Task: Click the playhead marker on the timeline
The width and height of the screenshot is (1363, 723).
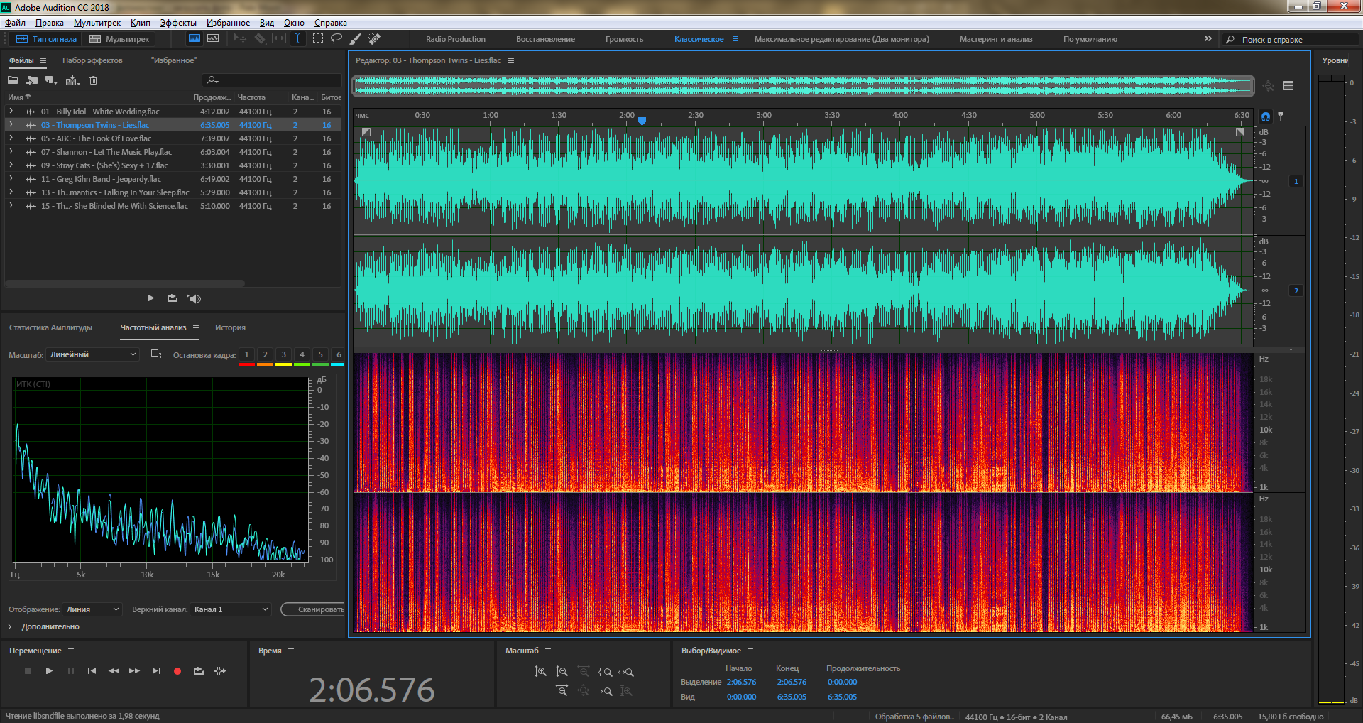Action: tap(642, 121)
